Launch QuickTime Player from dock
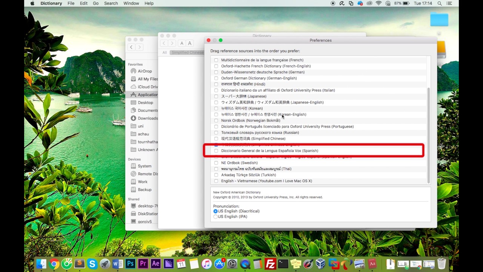This screenshot has height=272, width=483. tap(245, 264)
